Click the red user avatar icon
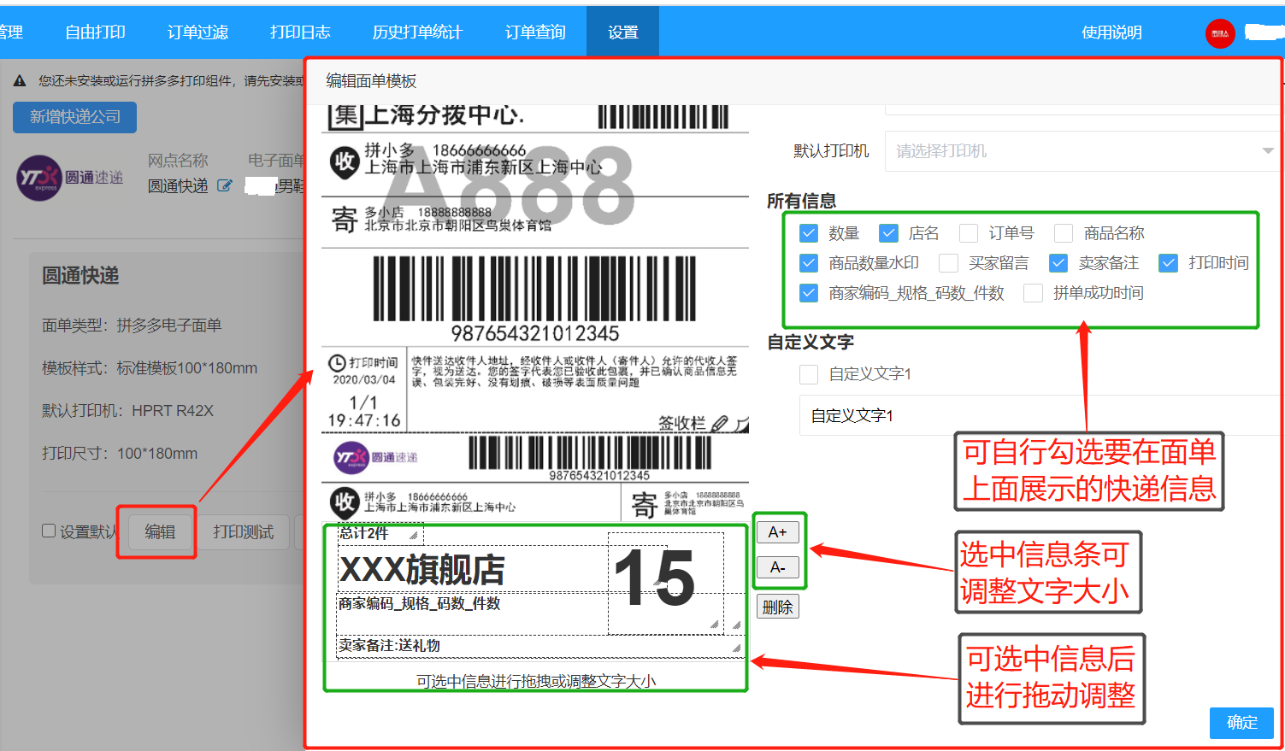This screenshot has height=751, width=1285. 1220,33
